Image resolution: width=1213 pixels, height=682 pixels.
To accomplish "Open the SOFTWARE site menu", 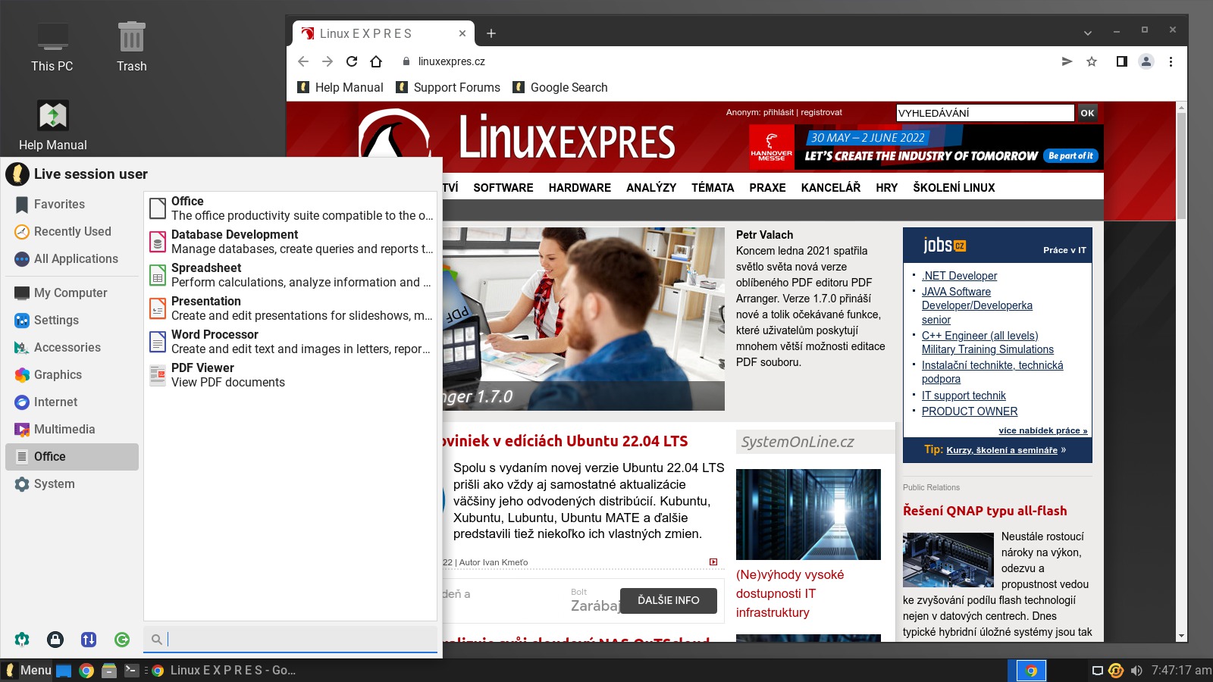I will 503,188.
